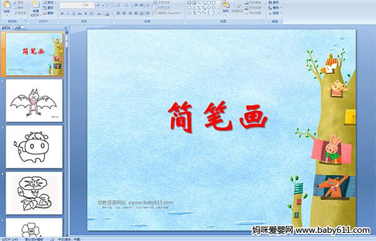Toggle italic formatting
The height and width of the screenshot is (241, 376).
pyautogui.click(x=68, y=14)
